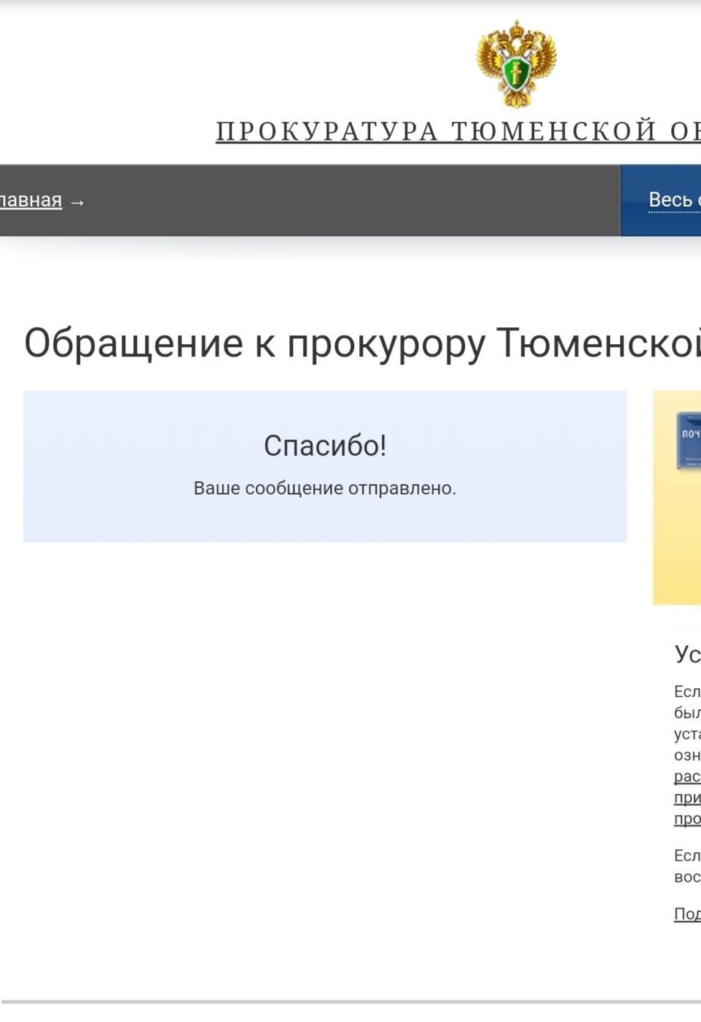Open the sidebar link line starting with при
This screenshot has width=701, height=1022.
tap(687, 797)
